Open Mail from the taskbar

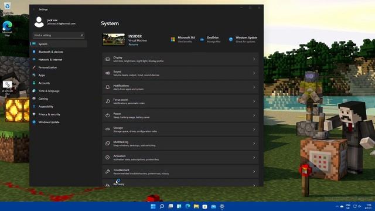point(213,206)
